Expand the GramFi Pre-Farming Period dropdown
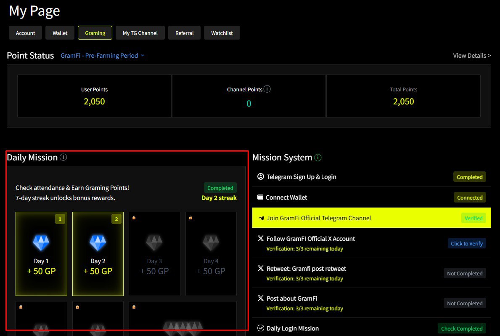 point(102,56)
